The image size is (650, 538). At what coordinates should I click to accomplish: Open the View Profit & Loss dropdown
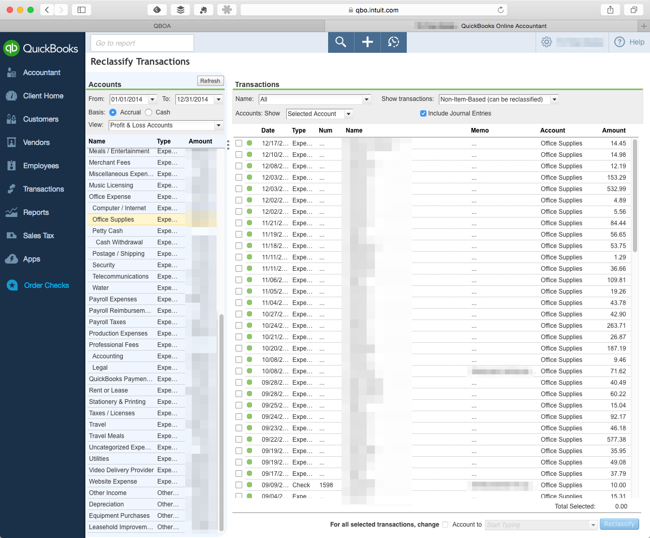tap(218, 125)
